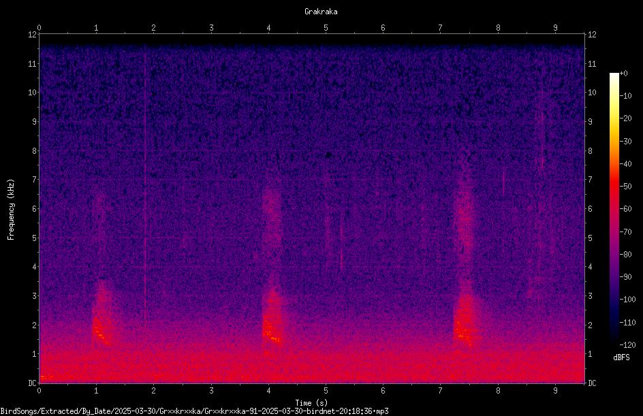Viewport: 643px width, 416px height.
Task: Click the 6 seconds label on the bottom time axis
Action: (383, 391)
